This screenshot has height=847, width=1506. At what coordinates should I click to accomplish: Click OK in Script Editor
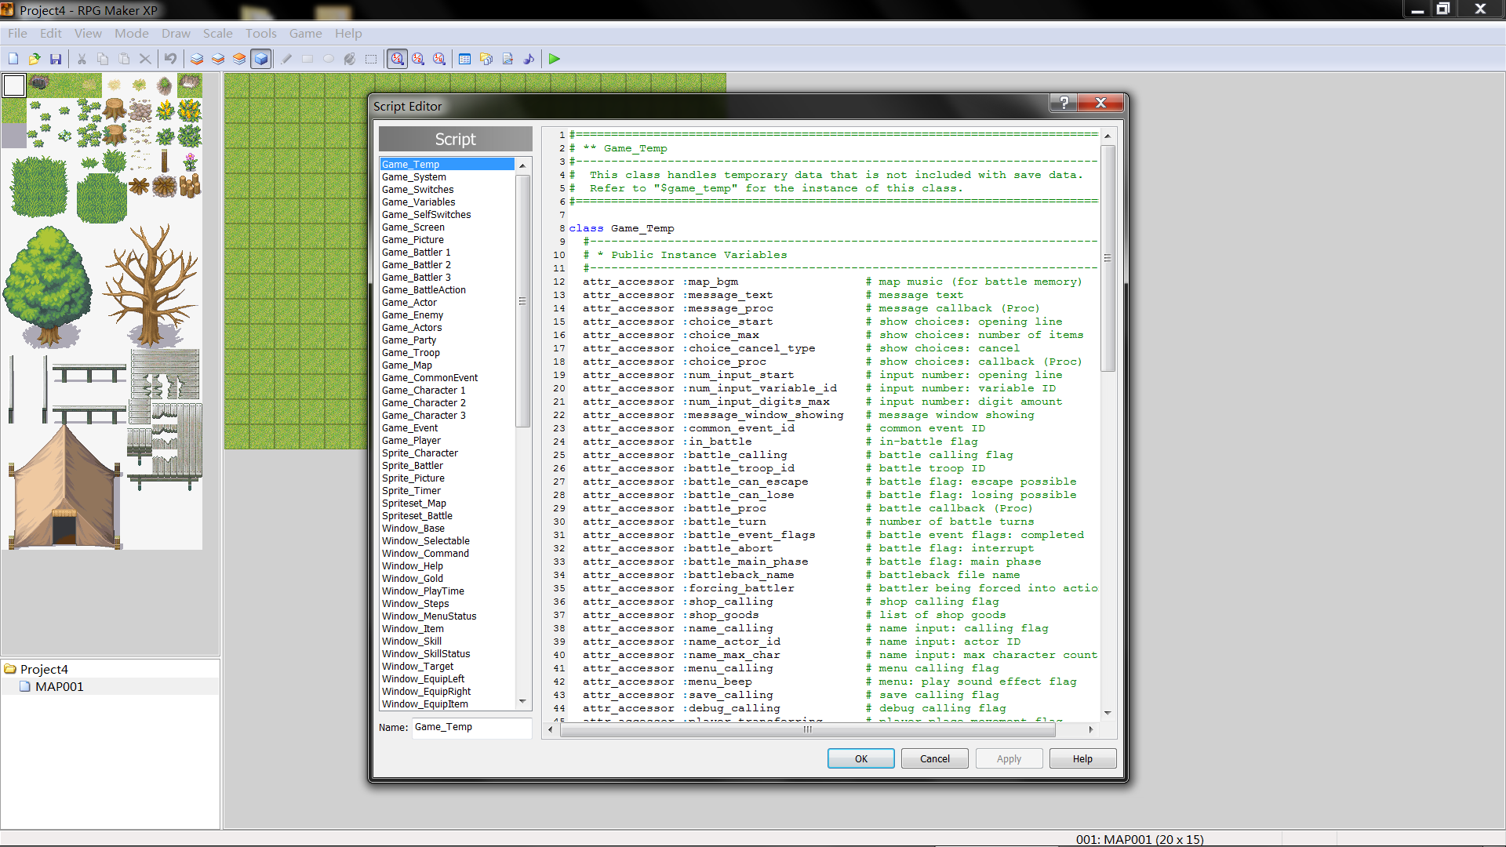pyautogui.click(x=861, y=758)
